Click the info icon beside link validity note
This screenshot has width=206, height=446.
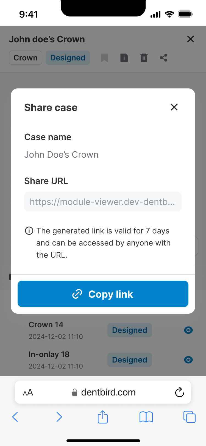click(x=29, y=231)
